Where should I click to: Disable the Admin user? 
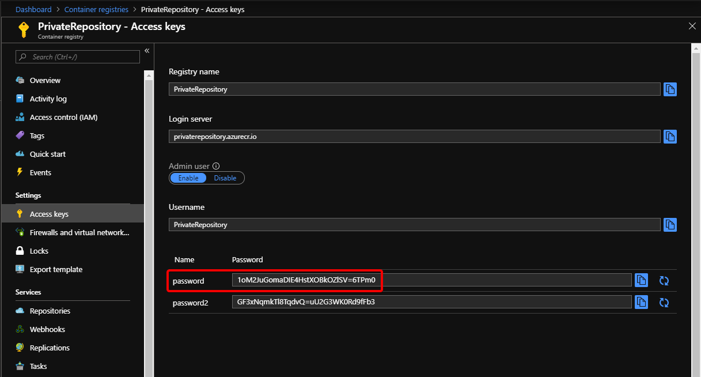[x=225, y=178]
